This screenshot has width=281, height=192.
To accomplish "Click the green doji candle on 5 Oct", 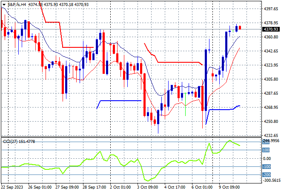I will (185, 104).
